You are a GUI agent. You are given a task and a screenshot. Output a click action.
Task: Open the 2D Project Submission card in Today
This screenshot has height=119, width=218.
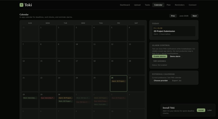tap(174, 31)
